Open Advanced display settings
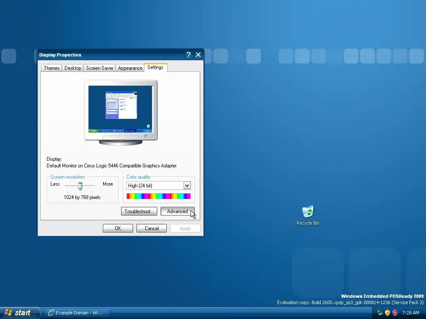 pyautogui.click(x=177, y=211)
